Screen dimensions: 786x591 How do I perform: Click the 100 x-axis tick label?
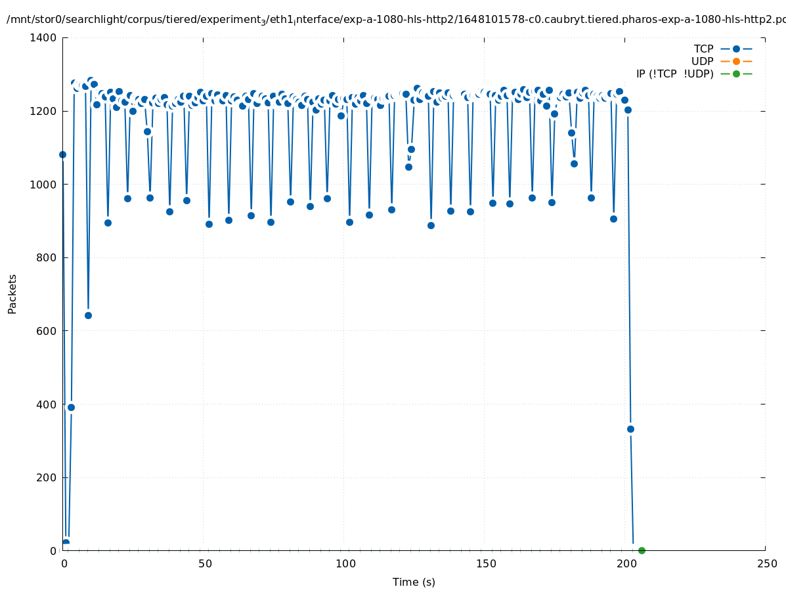point(345,563)
